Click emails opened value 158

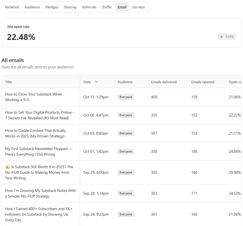(x=194, y=97)
